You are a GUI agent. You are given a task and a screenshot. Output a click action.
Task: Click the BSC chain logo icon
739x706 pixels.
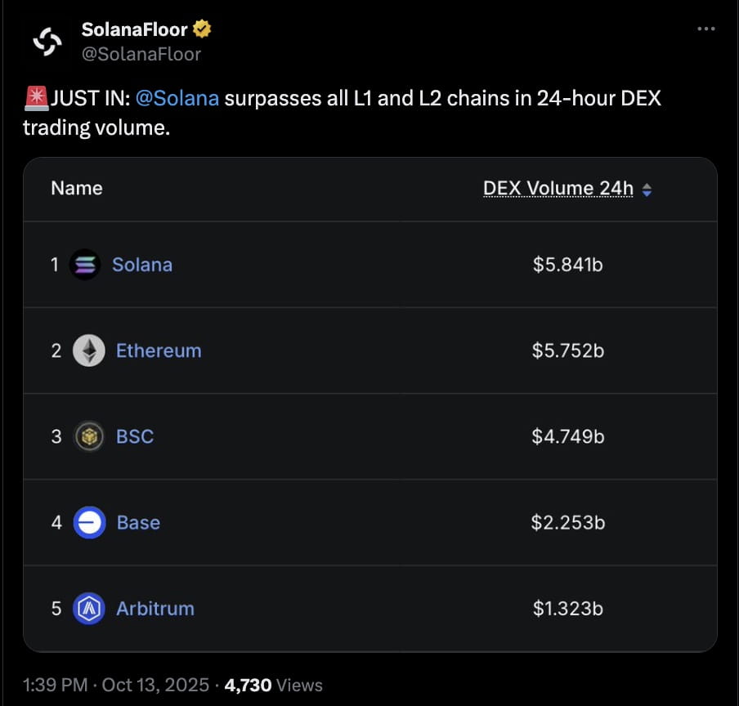coord(89,436)
